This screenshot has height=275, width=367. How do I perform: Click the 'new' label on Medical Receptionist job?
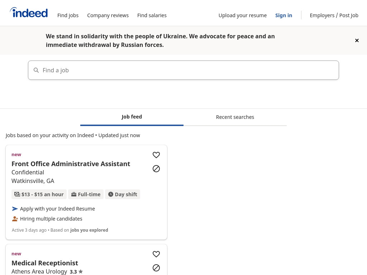click(16, 254)
